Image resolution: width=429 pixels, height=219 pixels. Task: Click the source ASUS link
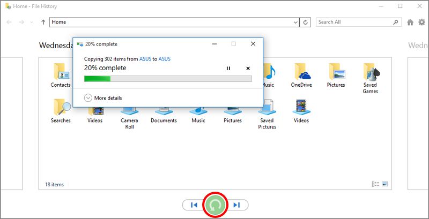[145, 59]
